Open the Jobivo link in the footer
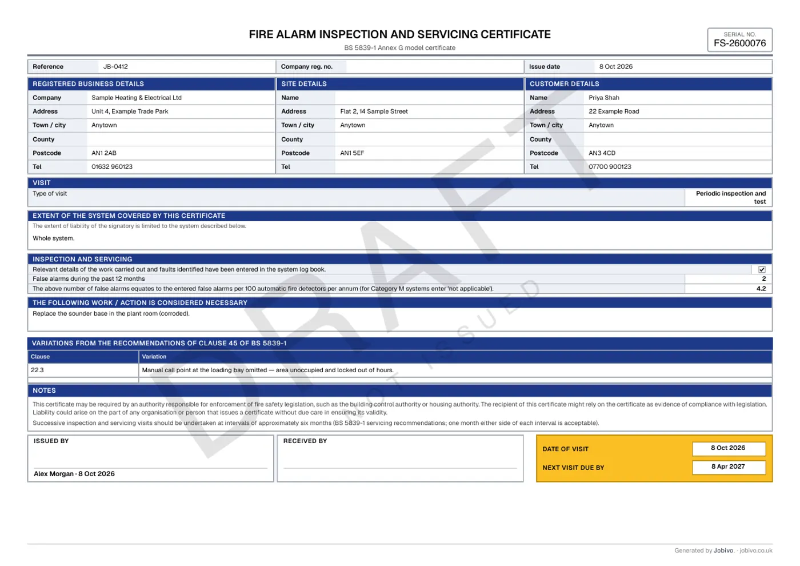The image size is (800, 566). pyautogui.click(x=755, y=551)
